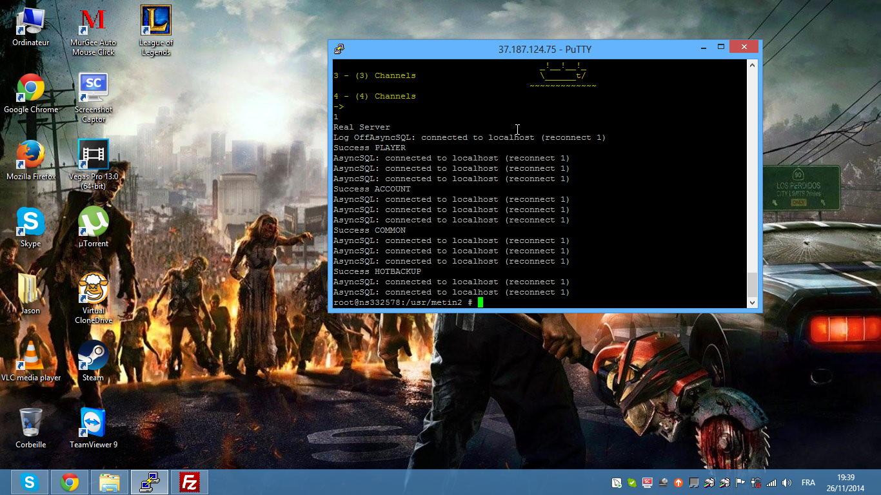Click the gray monitor tray icon
The width and height of the screenshot is (881, 495).
pos(694,483)
